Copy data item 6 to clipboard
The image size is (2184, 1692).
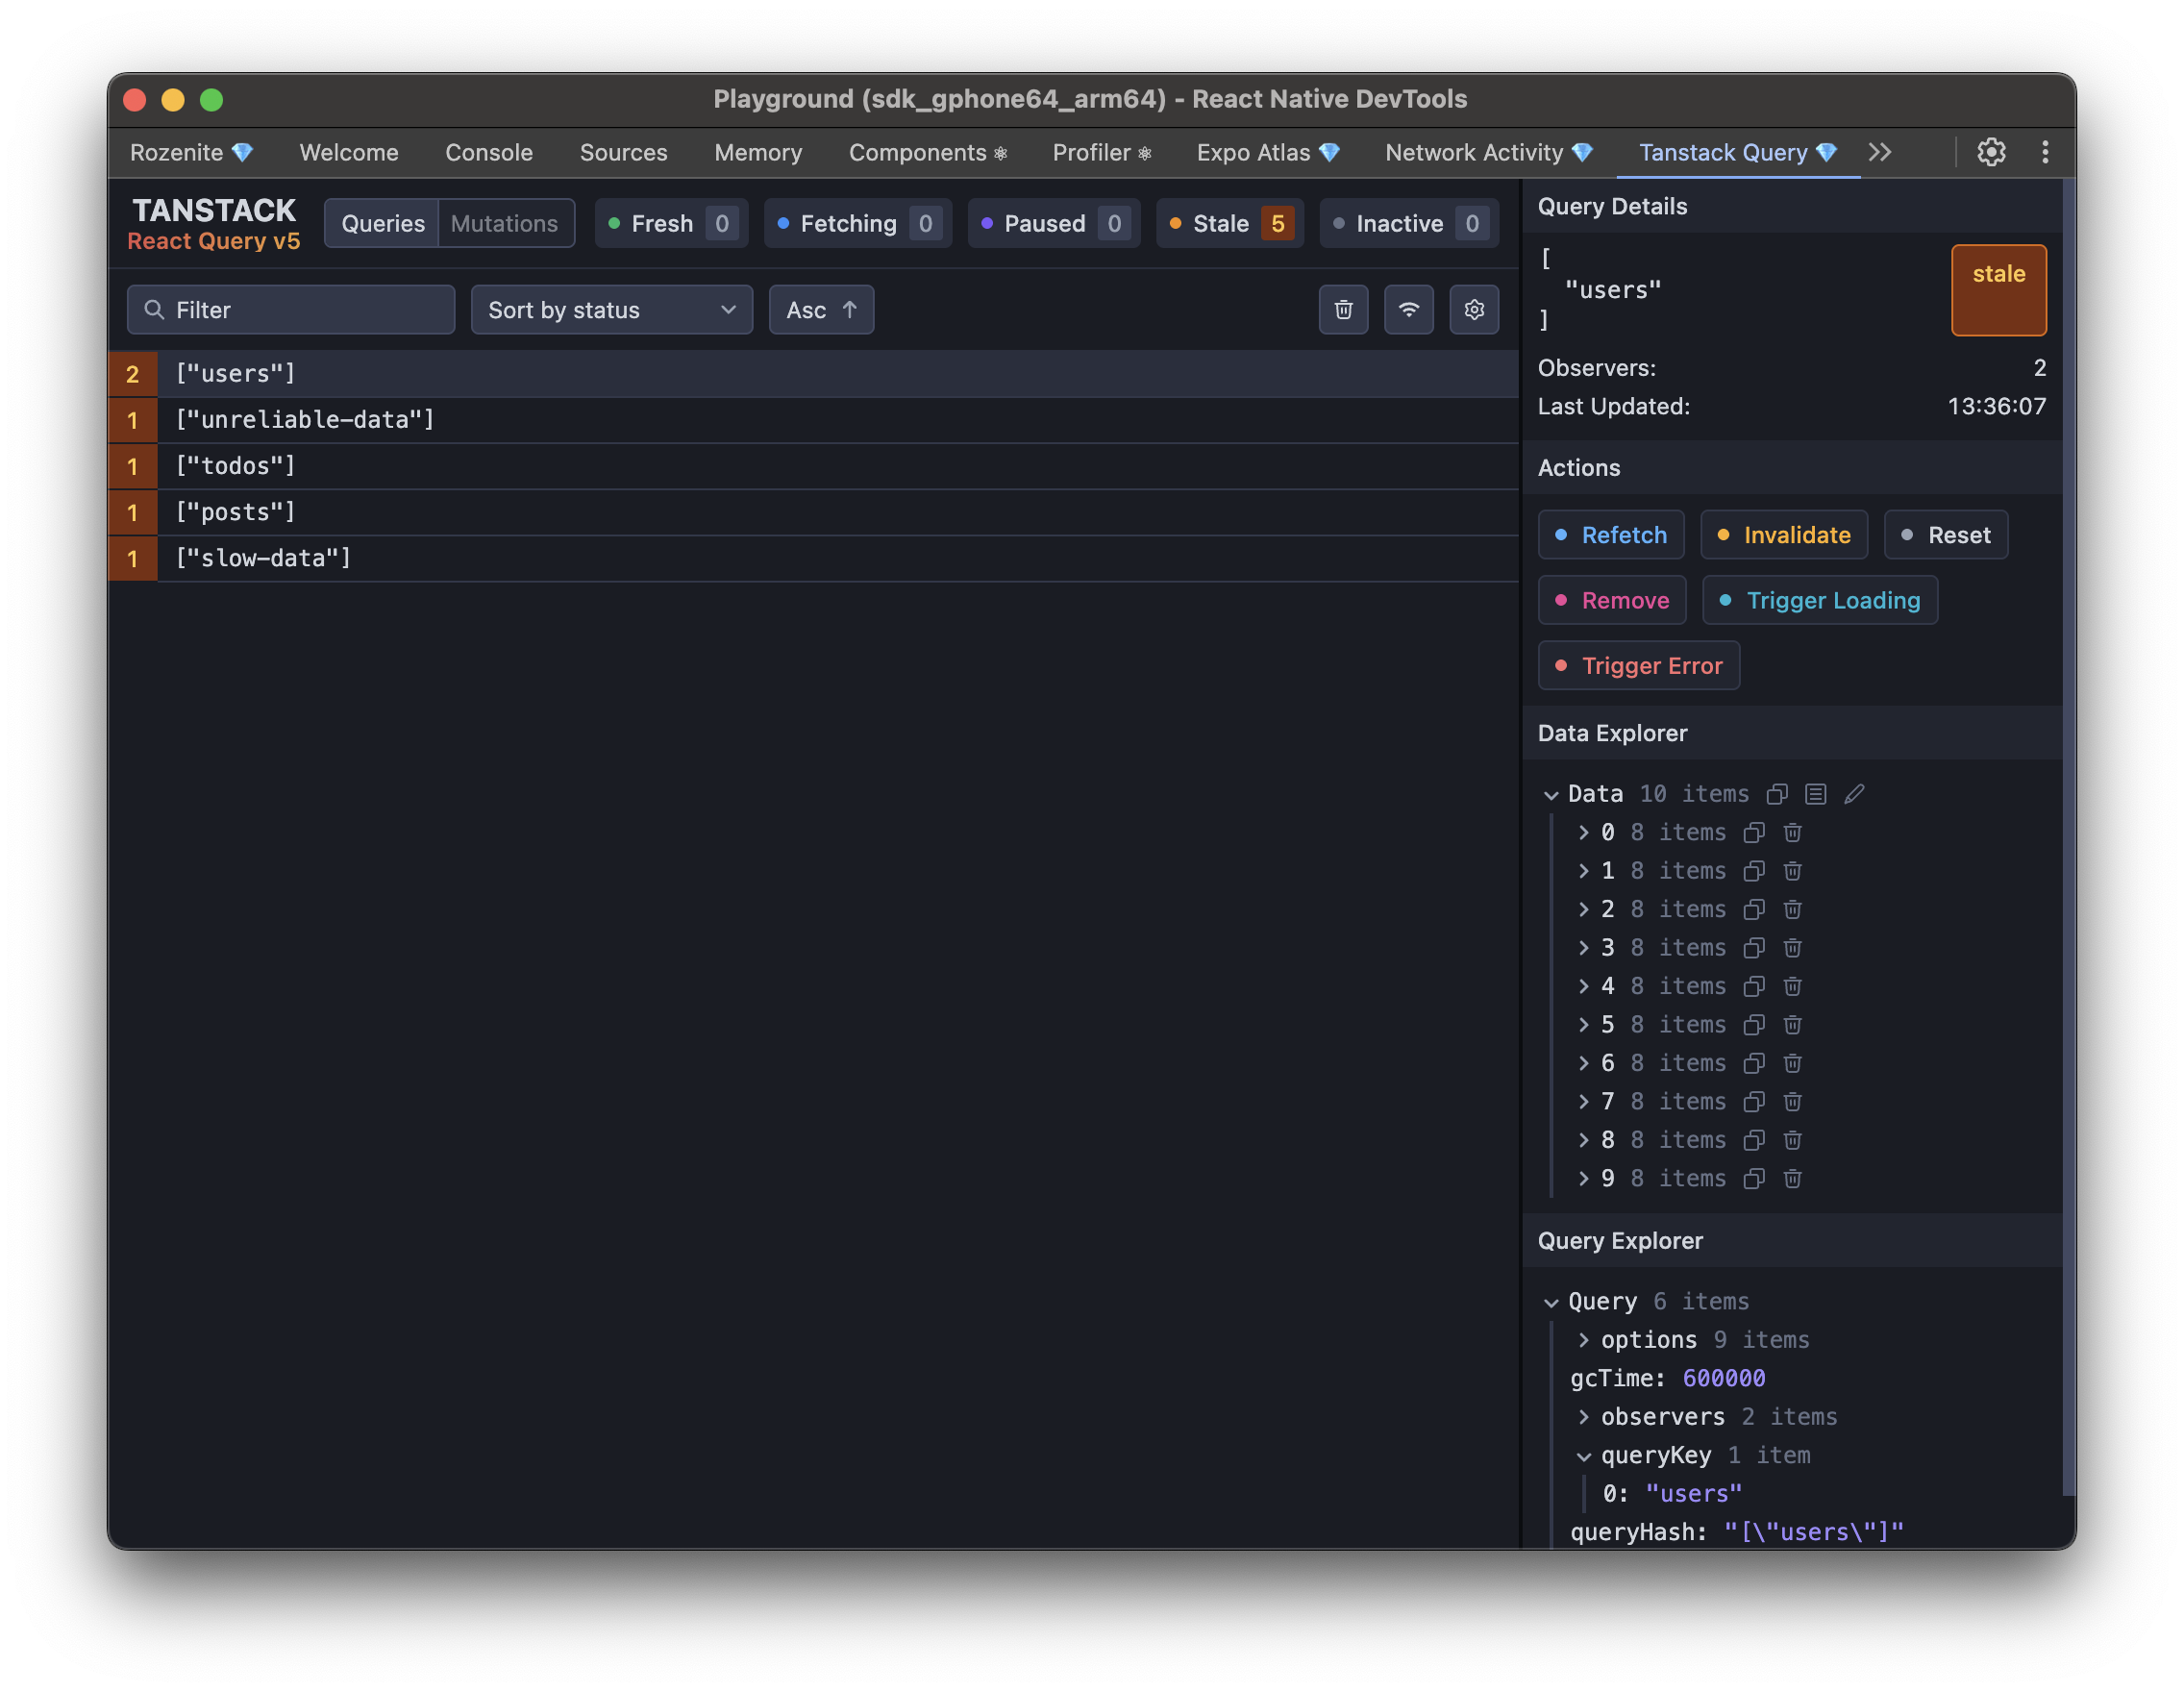coord(1753,1063)
